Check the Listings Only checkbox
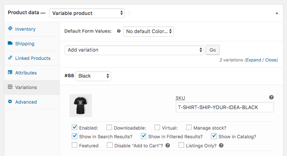Screen dimensions: 287x156 click(181, 145)
